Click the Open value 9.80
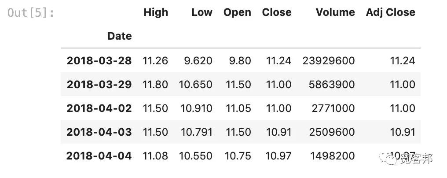This screenshot has height=178, width=447. click(x=241, y=61)
